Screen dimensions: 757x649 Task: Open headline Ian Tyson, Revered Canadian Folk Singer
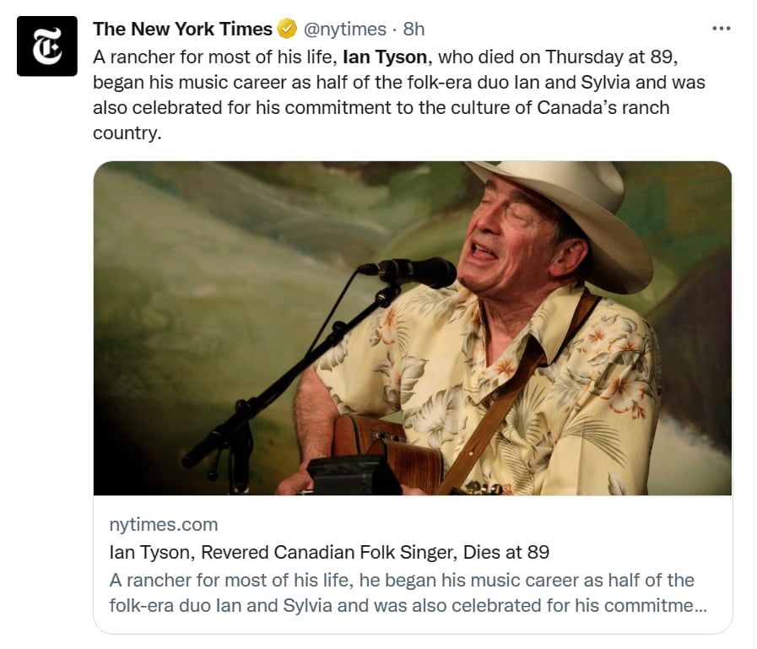pos(329,552)
